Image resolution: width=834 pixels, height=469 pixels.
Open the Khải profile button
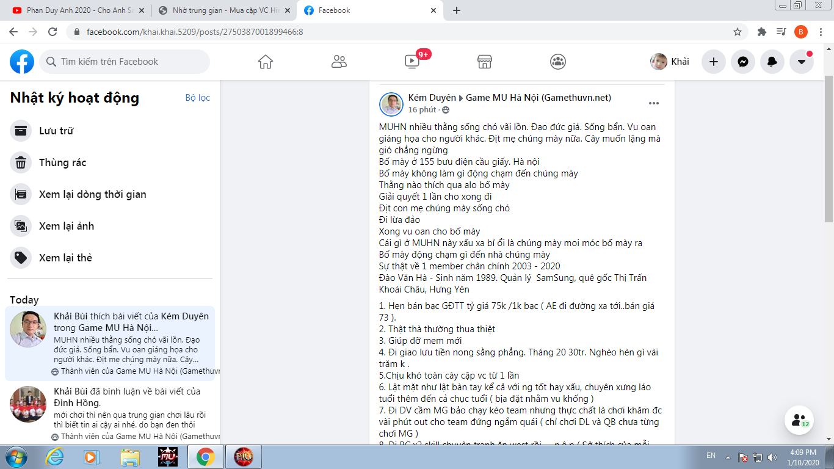(670, 62)
